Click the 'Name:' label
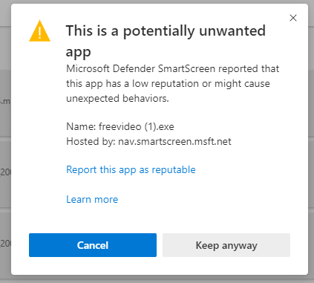This screenshot has height=283, width=314. (81, 126)
